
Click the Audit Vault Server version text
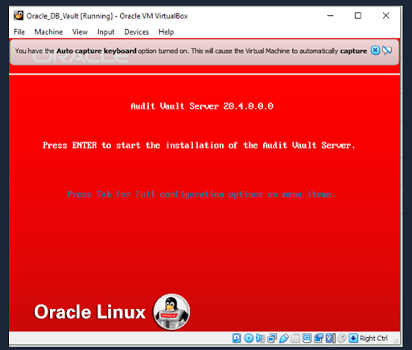pos(202,106)
